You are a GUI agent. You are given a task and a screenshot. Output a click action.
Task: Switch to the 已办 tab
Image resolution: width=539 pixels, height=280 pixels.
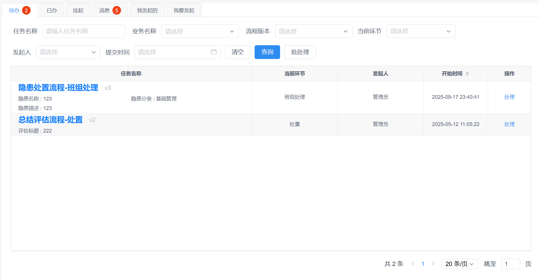point(51,10)
